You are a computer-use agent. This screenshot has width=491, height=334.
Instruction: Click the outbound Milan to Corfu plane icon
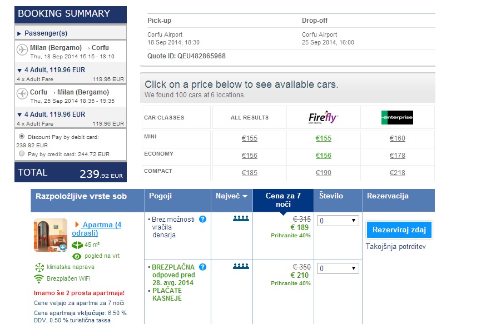point(22,50)
